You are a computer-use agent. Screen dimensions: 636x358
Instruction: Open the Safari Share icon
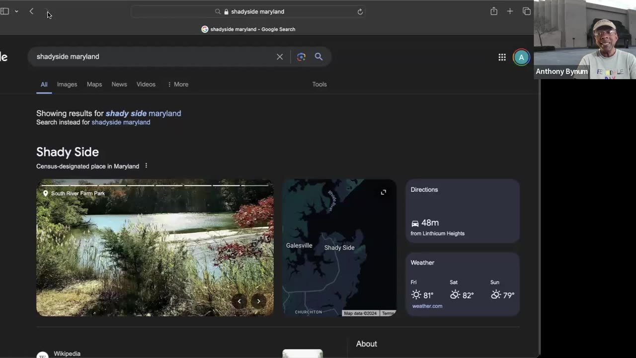click(x=494, y=11)
